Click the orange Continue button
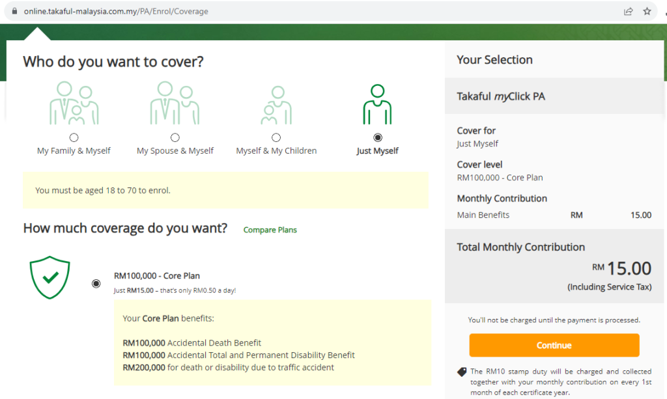The image size is (667, 399). [x=554, y=345]
